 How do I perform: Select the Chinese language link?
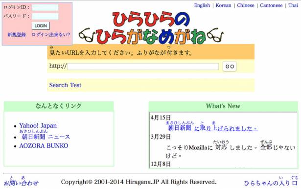tap(246, 5)
